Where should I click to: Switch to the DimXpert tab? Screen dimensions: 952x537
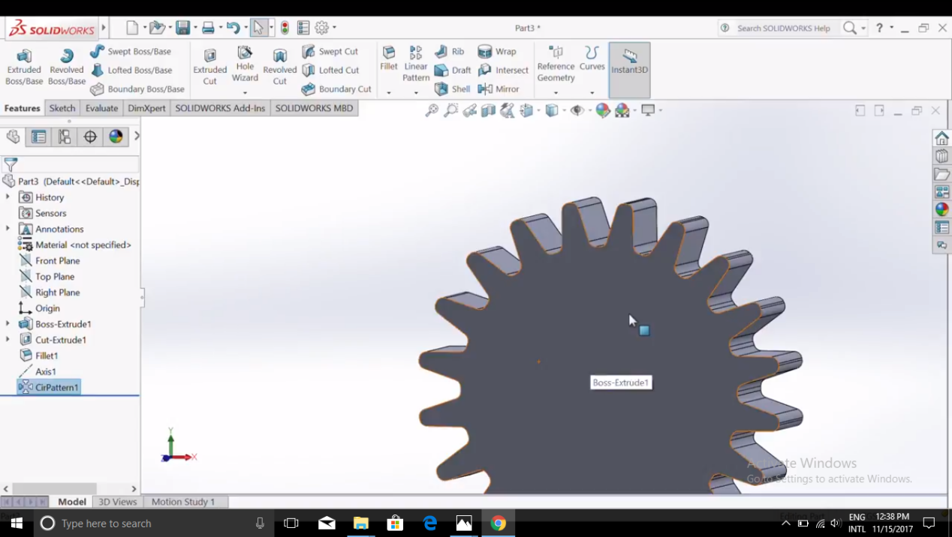(146, 108)
